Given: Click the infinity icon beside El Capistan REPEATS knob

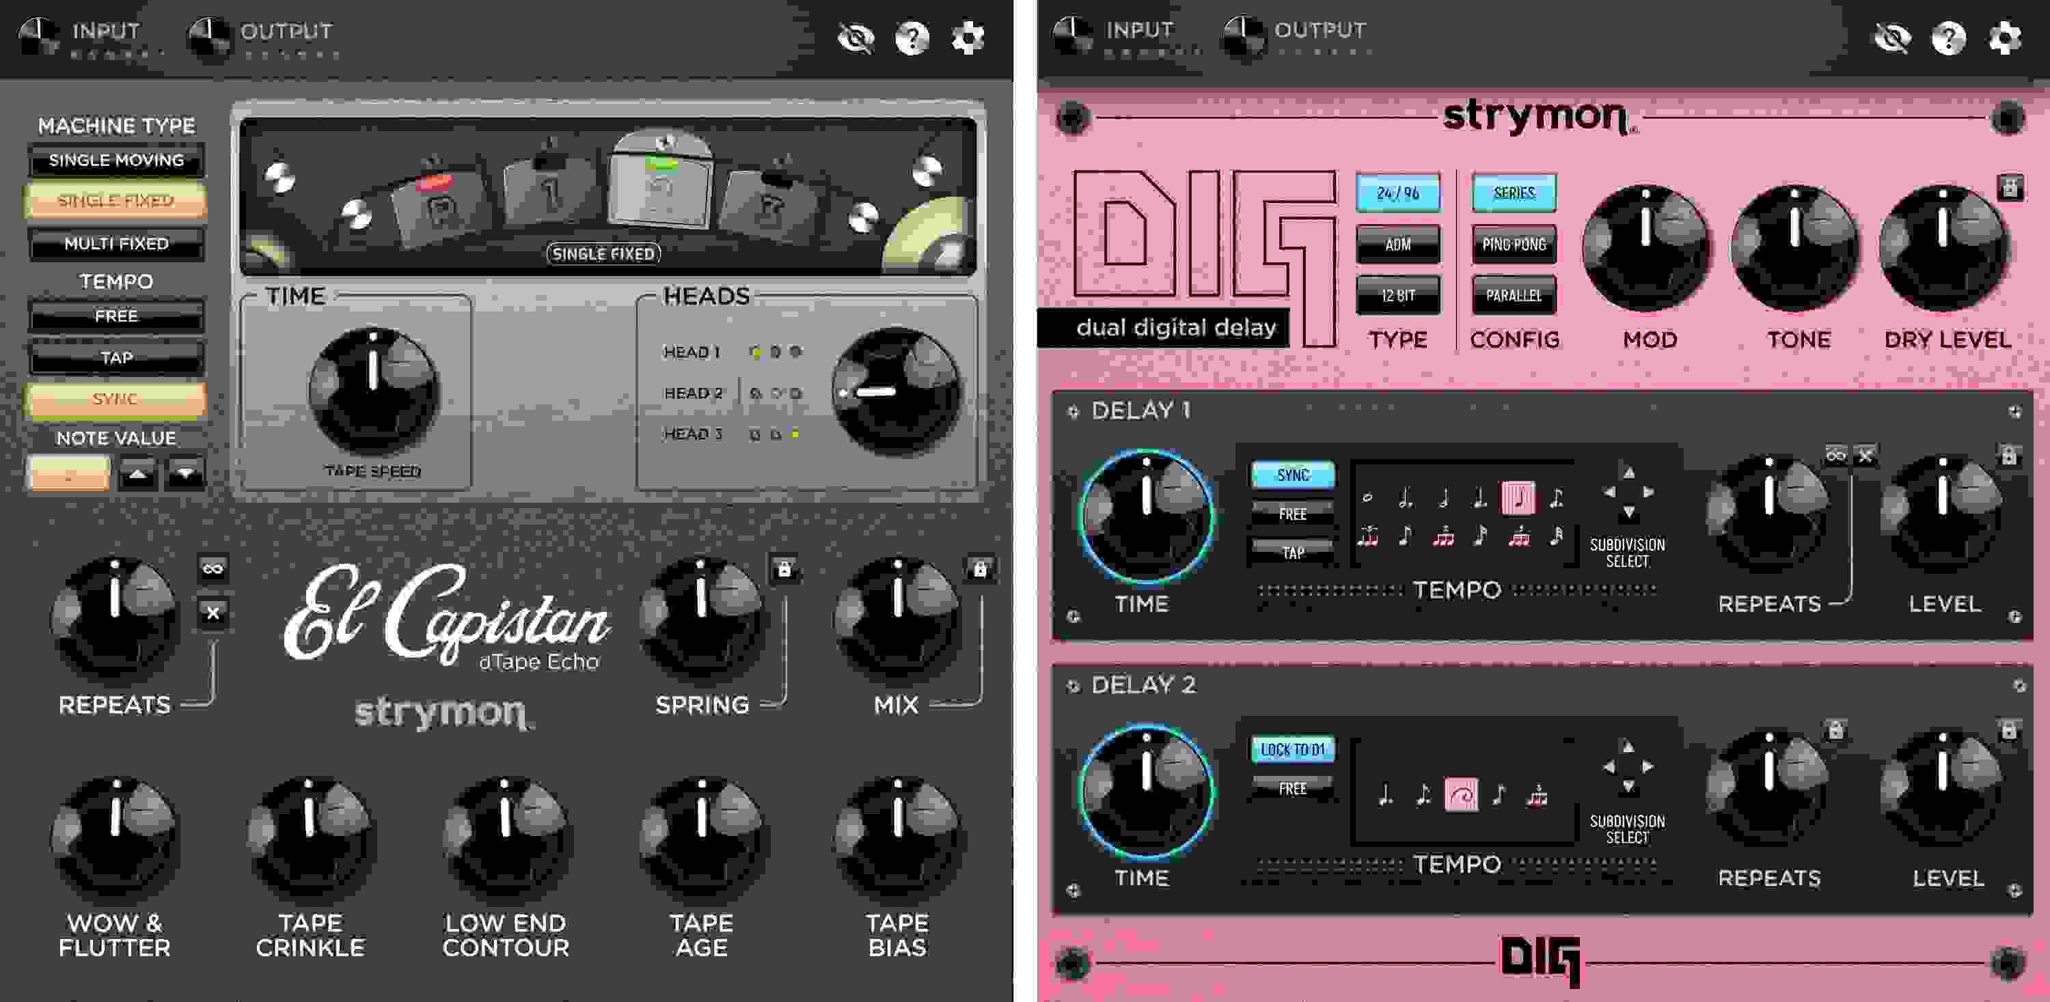Looking at the screenshot, I should tap(214, 567).
